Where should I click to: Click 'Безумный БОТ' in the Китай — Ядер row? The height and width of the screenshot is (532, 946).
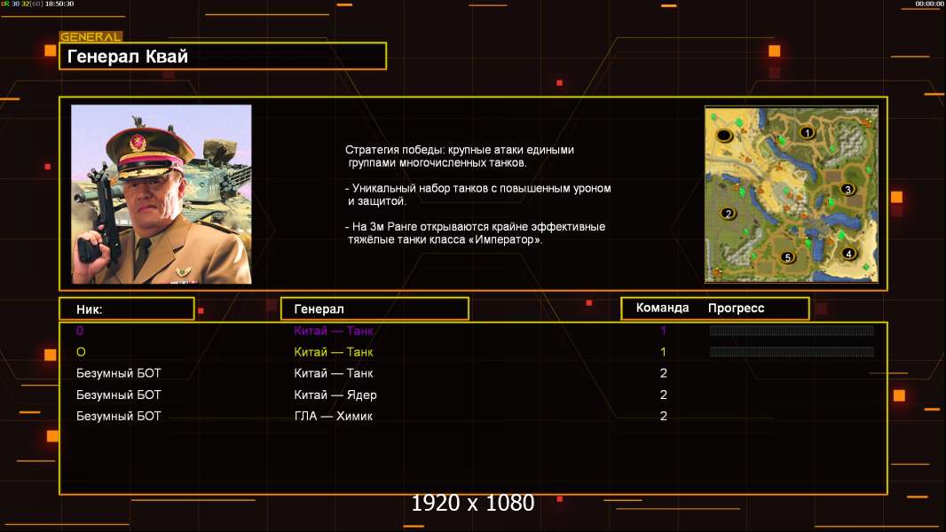(118, 395)
